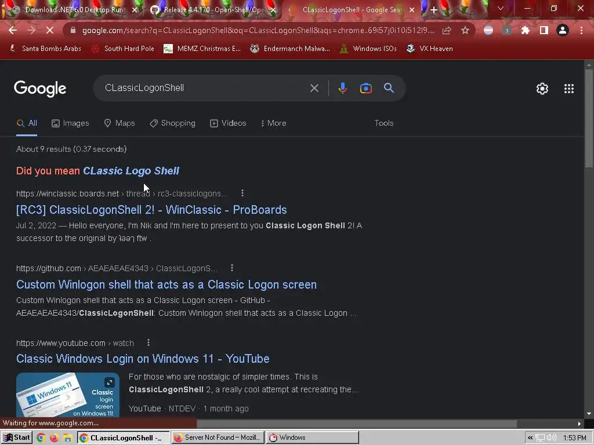
Task: Click the About 9 results text
Action: (x=71, y=149)
